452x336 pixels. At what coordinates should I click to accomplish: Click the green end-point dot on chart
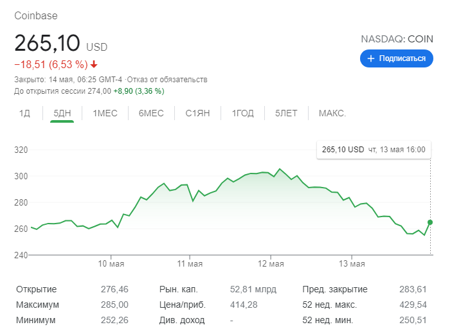click(x=430, y=222)
